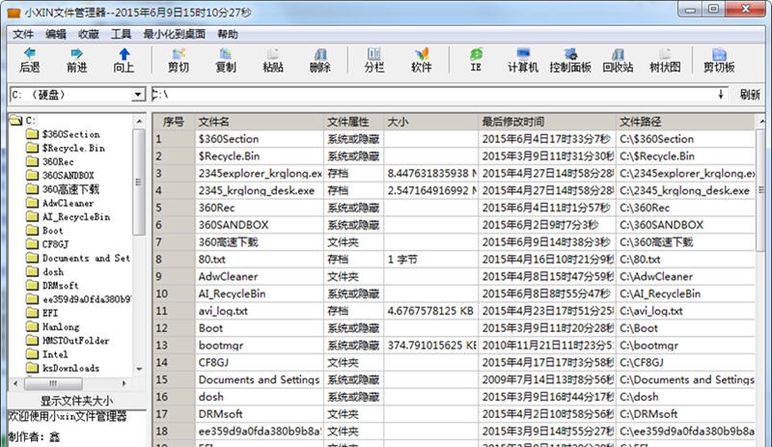Image resolution: width=772 pixels, height=447 pixels.
Task: Open the 收藏 favorites menu
Action: pos(89,34)
